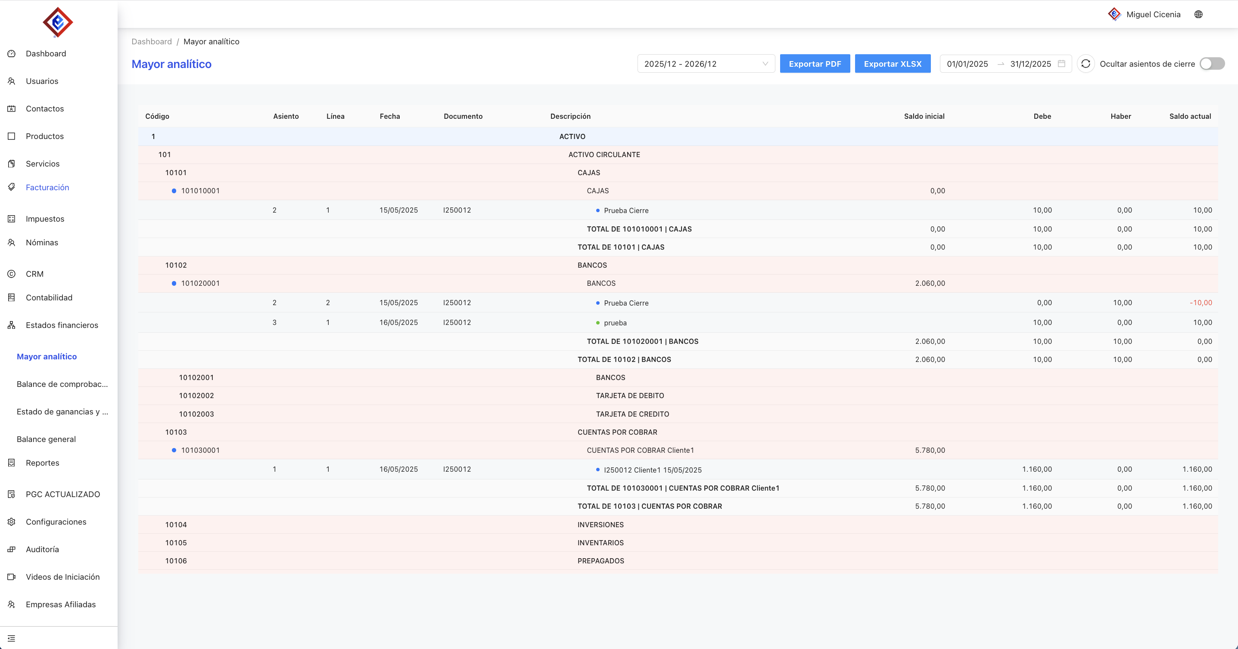The image size is (1238, 649).
Task: Click the Exportar PDF button
Action: [x=815, y=64]
